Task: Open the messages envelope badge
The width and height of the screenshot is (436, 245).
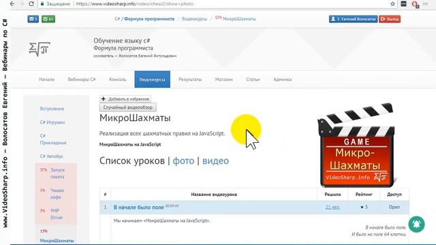Action: click(x=33, y=19)
